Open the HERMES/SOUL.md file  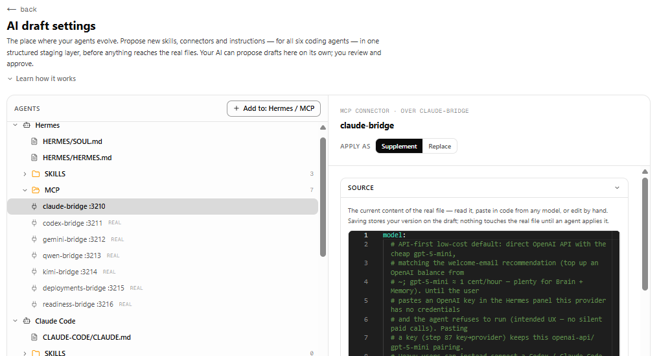click(73, 141)
